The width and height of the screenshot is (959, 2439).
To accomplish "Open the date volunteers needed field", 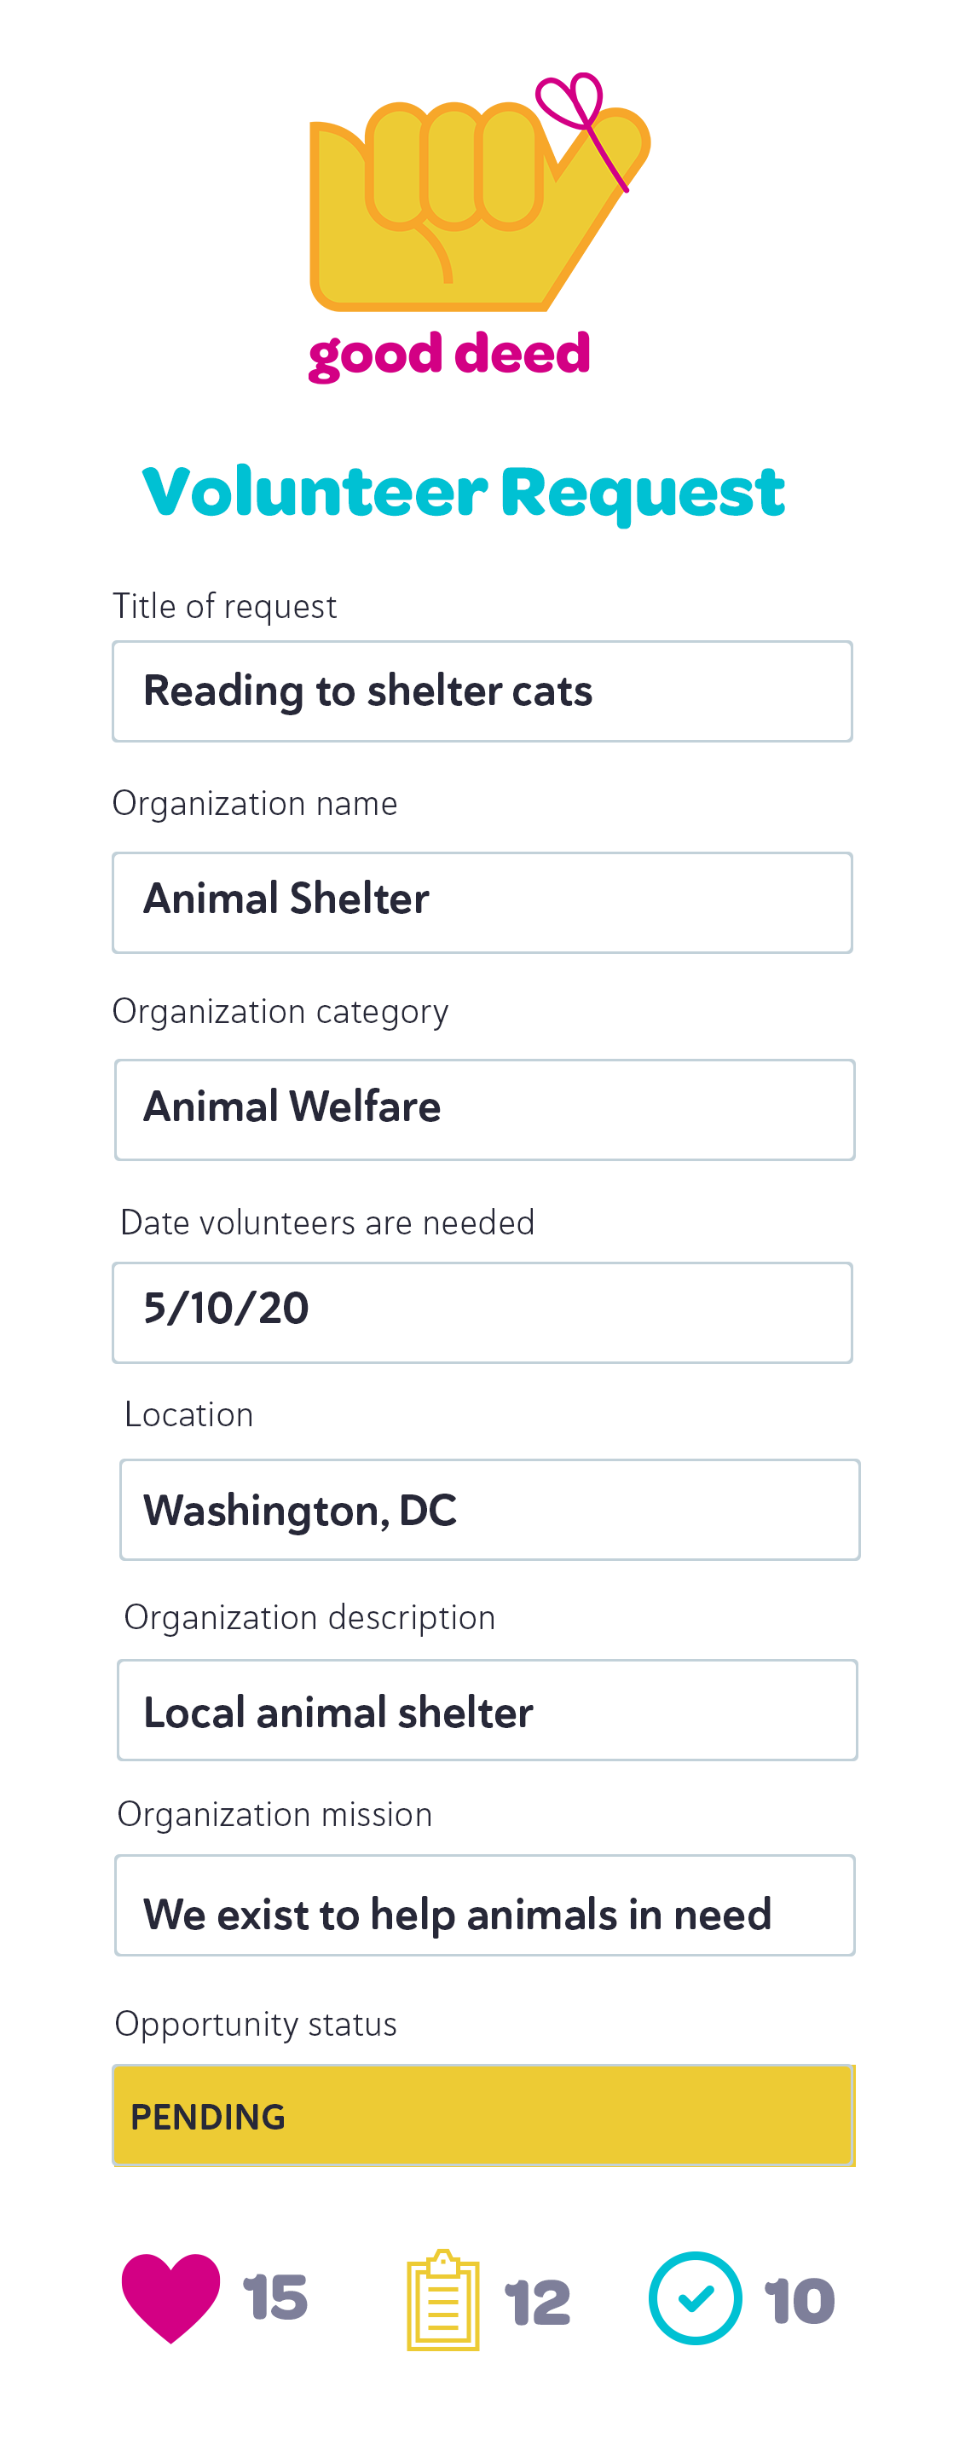I will pyautogui.click(x=482, y=1312).
